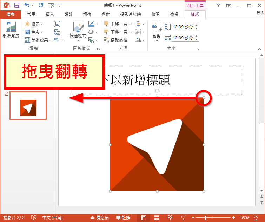Open the 檔案 (File) tab
The image size is (265, 222).
11,14
